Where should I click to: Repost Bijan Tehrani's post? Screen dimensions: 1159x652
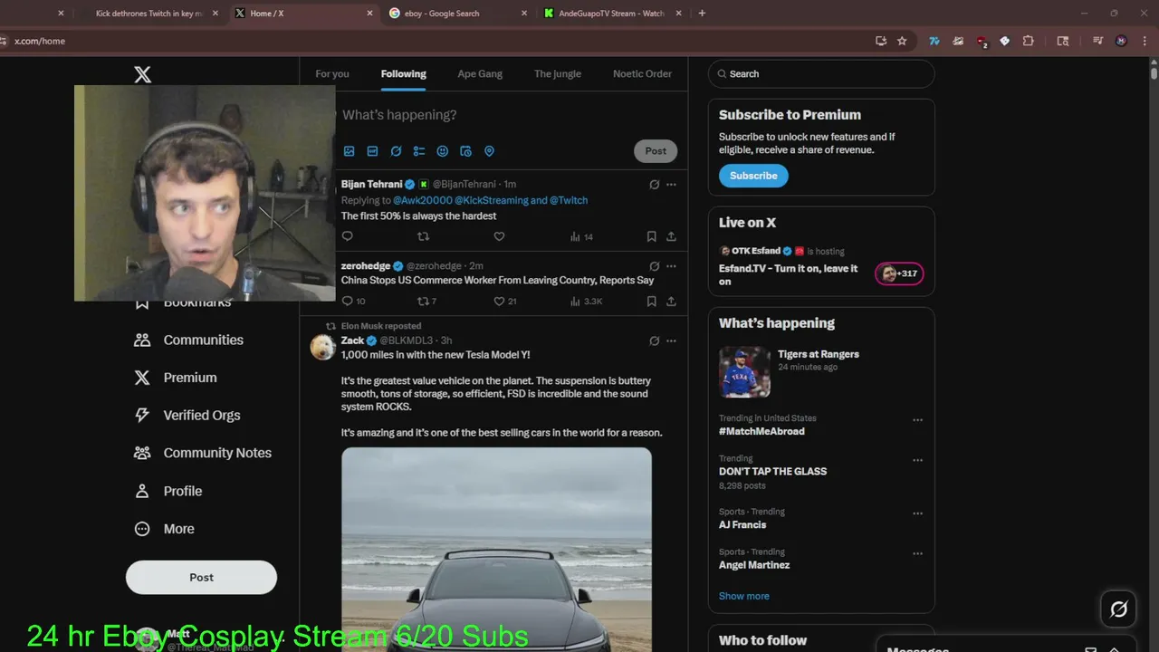tap(423, 236)
